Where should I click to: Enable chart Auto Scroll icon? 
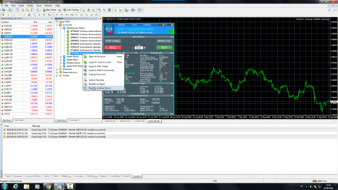(x=115, y=10)
